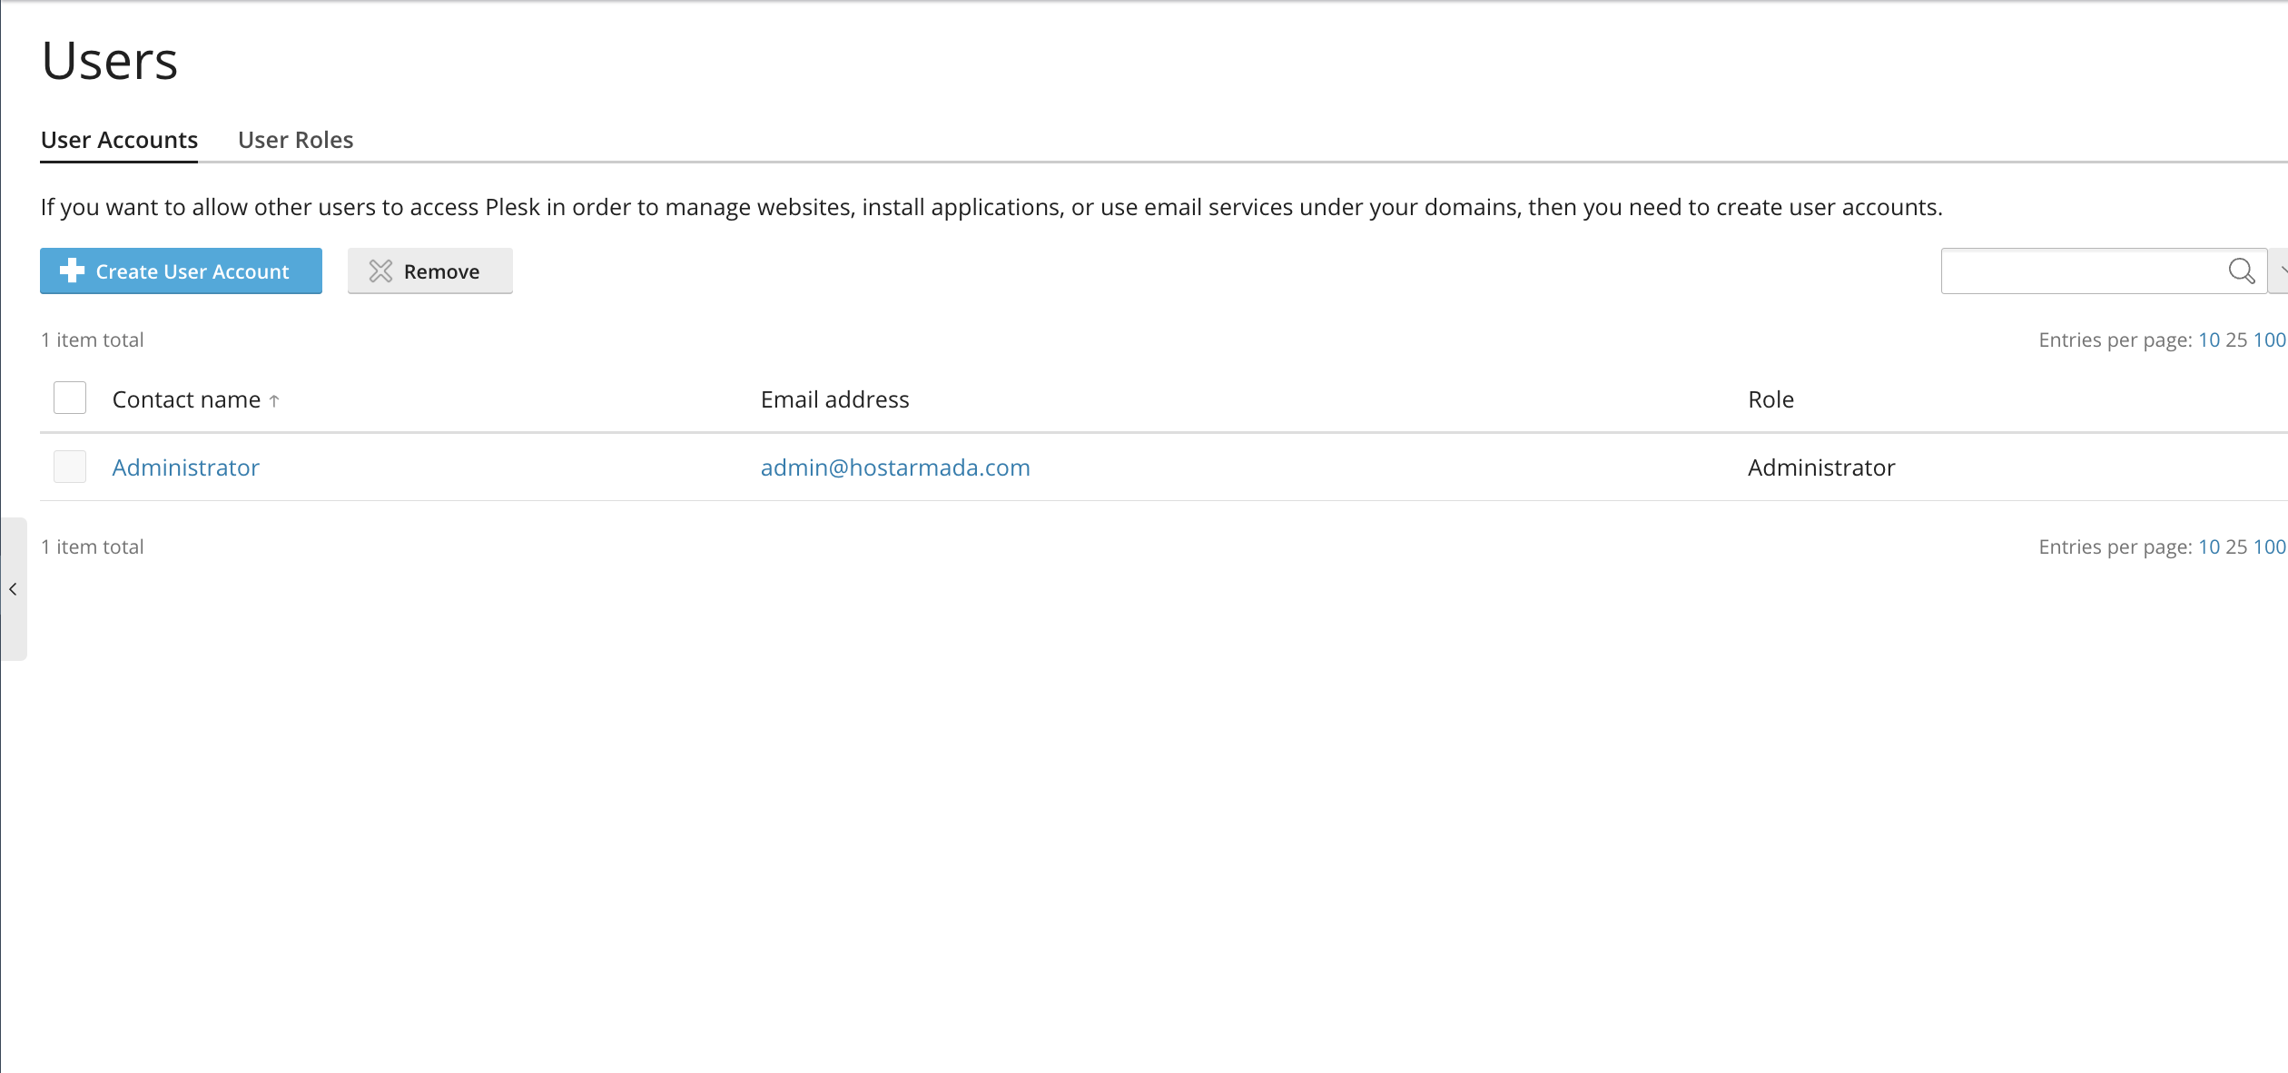This screenshot has width=2288, height=1073.
Task: Click the Create User Account button
Action: [181, 271]
